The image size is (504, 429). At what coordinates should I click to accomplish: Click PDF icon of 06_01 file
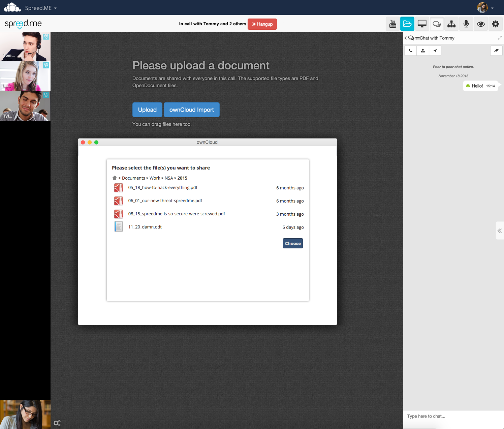click(x=119, y=201)
